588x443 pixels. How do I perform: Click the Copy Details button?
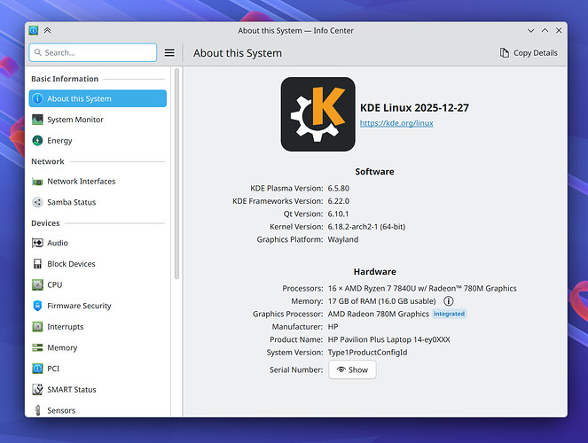[x=529, y=53]
